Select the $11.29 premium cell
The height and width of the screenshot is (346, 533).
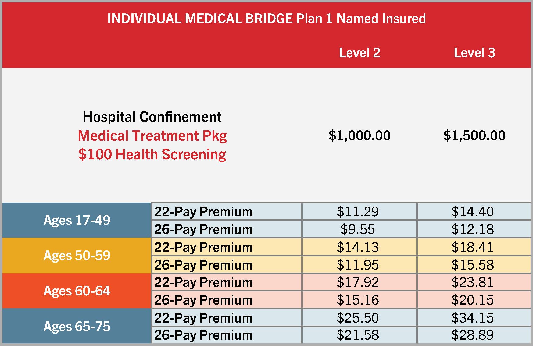[358, 211]
